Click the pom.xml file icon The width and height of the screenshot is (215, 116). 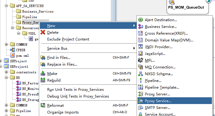tap(13, 55)
